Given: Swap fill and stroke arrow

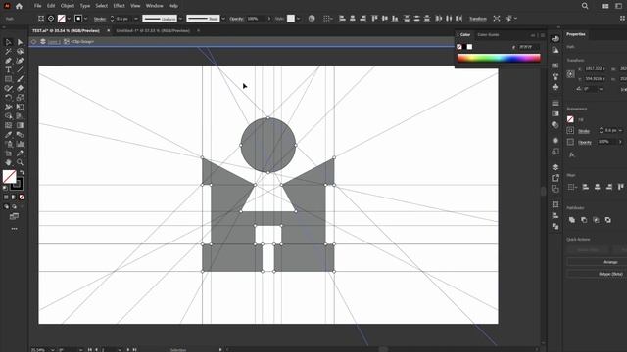Looking at the screenshot, I should click(22, 173).
